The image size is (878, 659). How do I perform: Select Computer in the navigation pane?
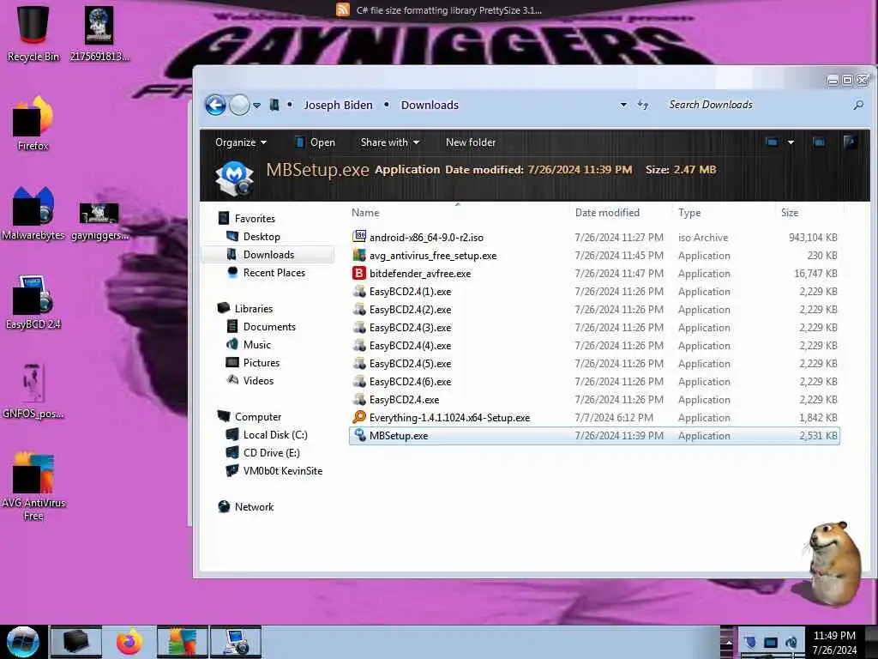[x=257, y=417]
